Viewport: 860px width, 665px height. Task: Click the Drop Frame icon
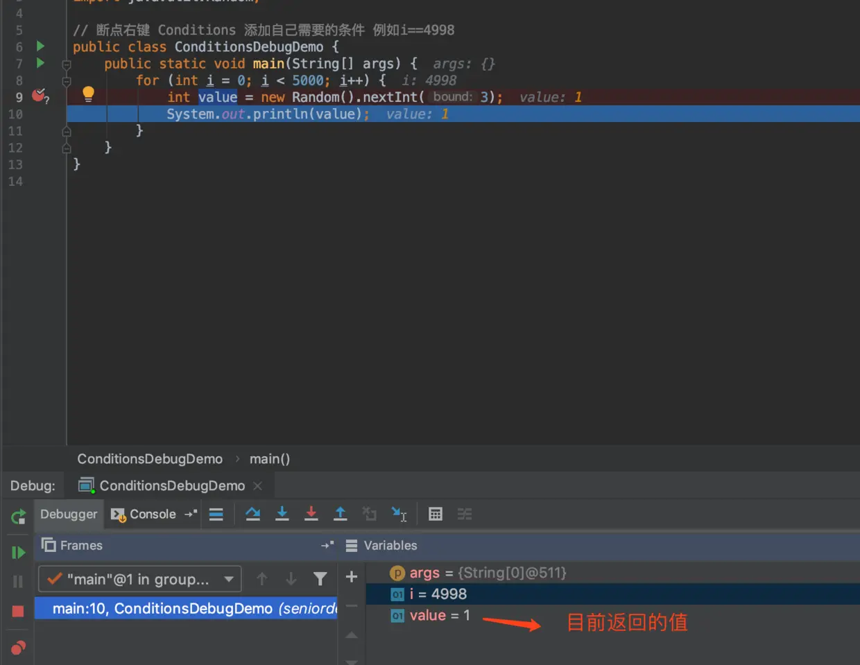370,514
